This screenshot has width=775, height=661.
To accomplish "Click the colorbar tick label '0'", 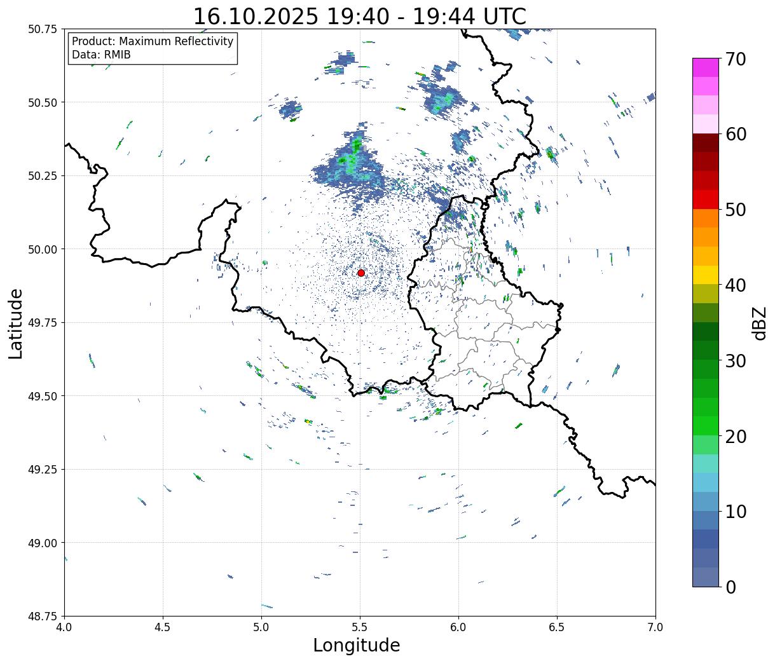I will point(730,587).
